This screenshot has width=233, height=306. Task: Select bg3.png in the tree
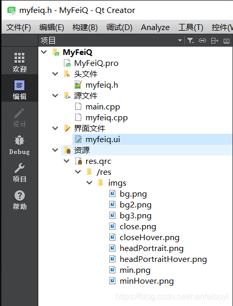pos(135,216)
